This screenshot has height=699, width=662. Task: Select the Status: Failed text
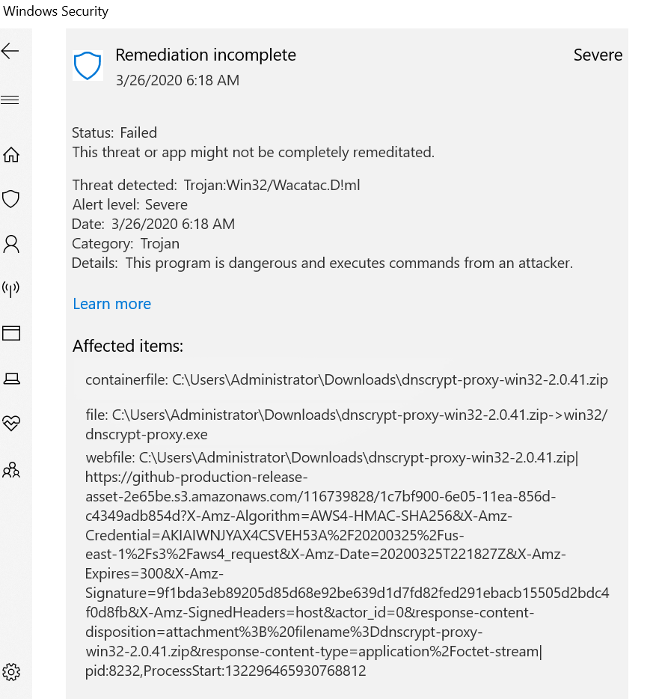tap(114, 132)
